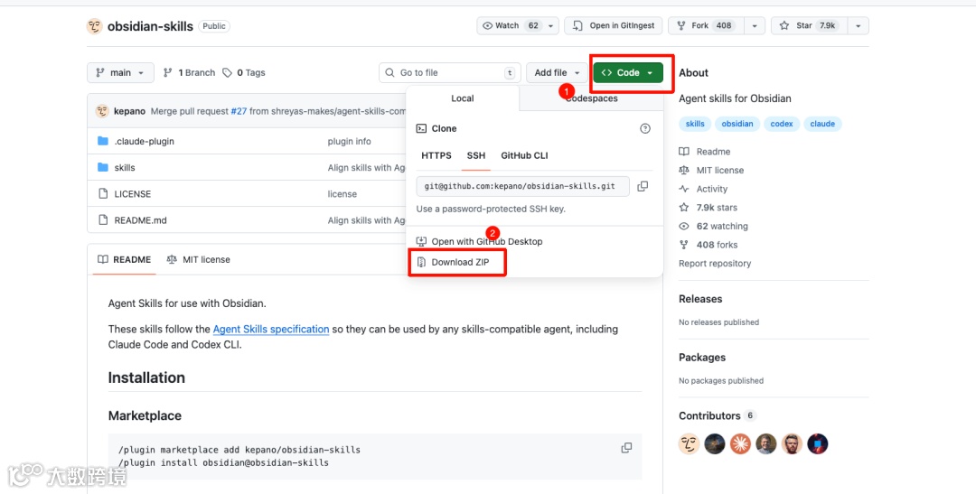976x494 pixels.
Task: View the 1 Branch list
Action: tap(189, 73)
